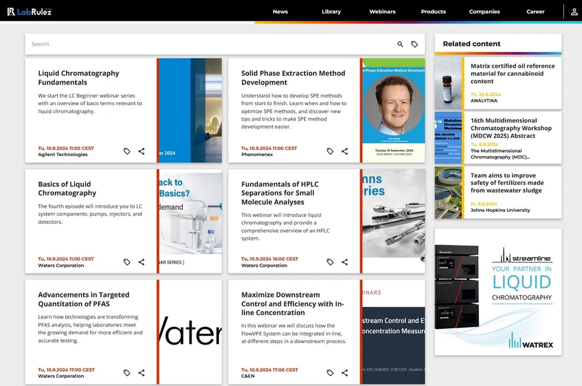Click the Watrex Streamline liquid chromatography ad
Viewport: 582px width, 386px height.
(498, 292)
